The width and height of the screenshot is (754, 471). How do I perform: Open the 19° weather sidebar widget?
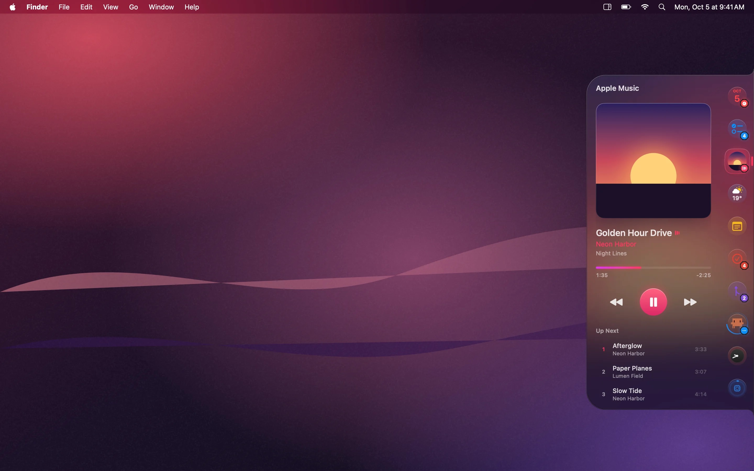tap(737, 193)
